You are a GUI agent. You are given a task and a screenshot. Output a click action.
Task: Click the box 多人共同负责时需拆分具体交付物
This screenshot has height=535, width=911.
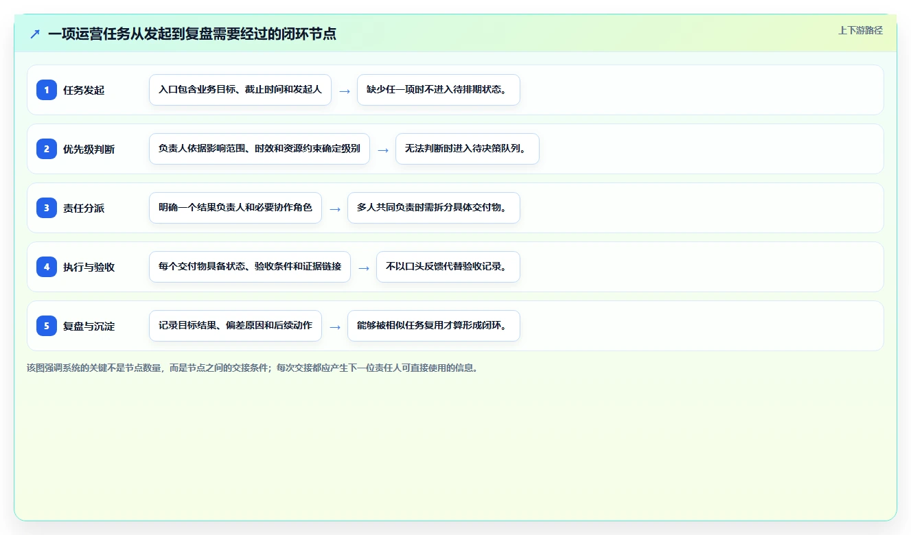(x=434, y=208)
